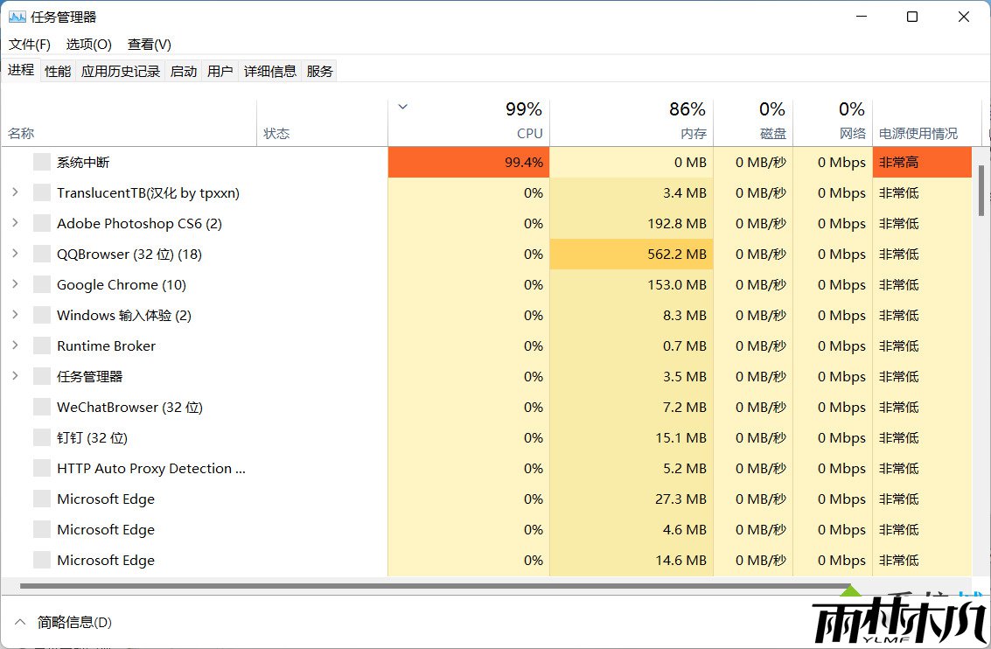
Task: Click the Windows 输入体验 process icon
Action: (x=42, y=315)
